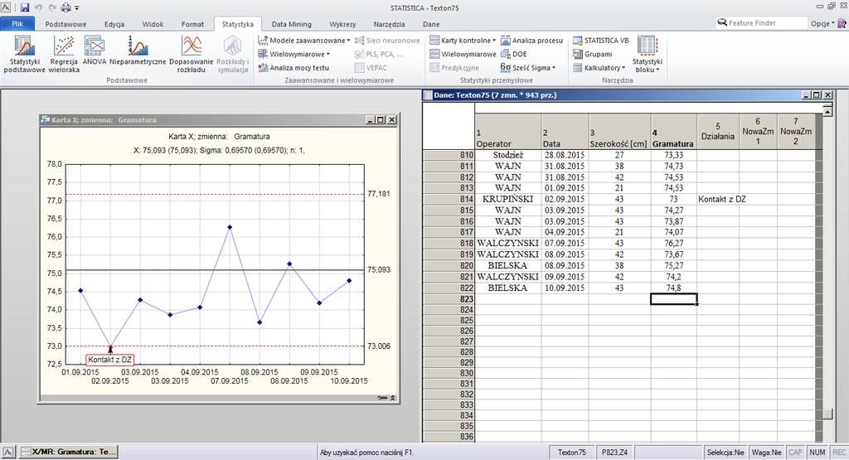Click the Rozkłady i symulacja icon
The image size is (849, 460).
pyautogui.click(x=232, y=54)
